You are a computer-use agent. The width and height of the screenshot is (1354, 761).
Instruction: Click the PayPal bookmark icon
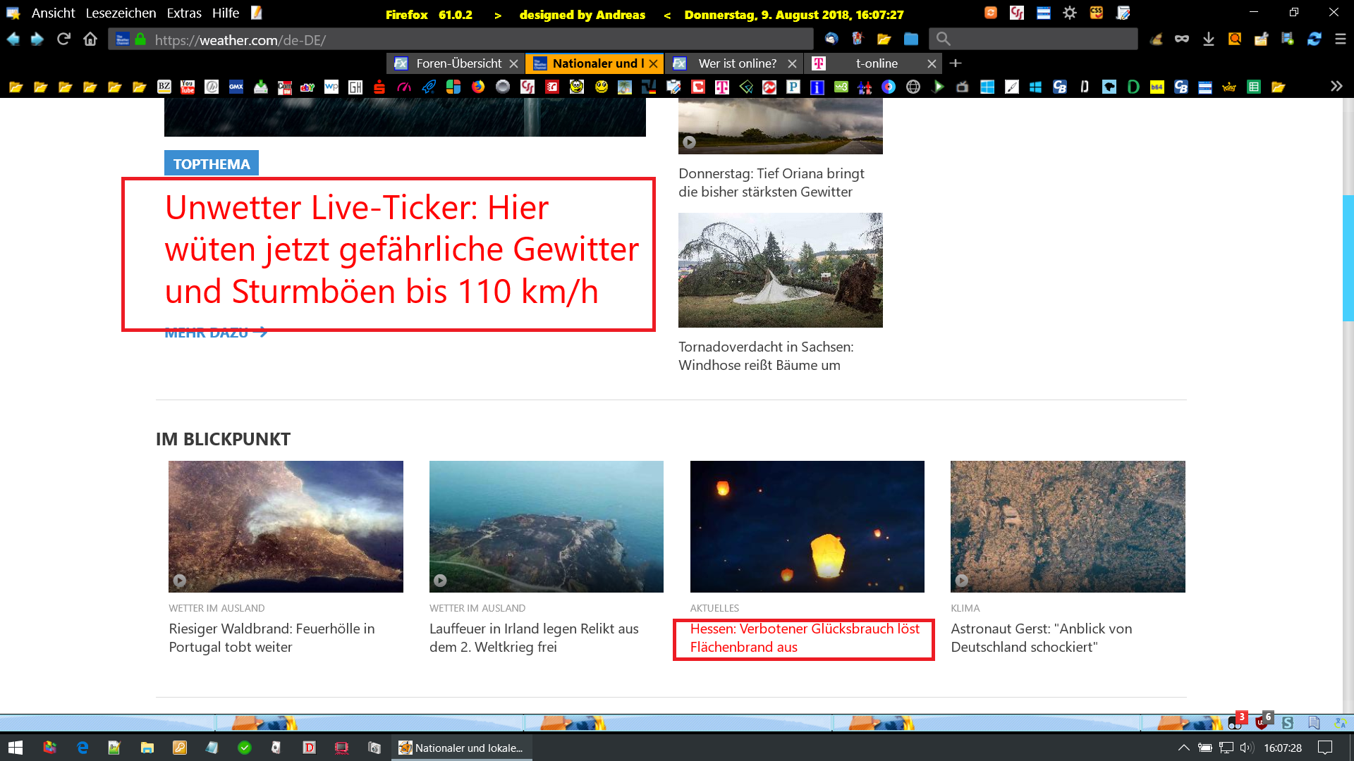click(x=793, y=87)
